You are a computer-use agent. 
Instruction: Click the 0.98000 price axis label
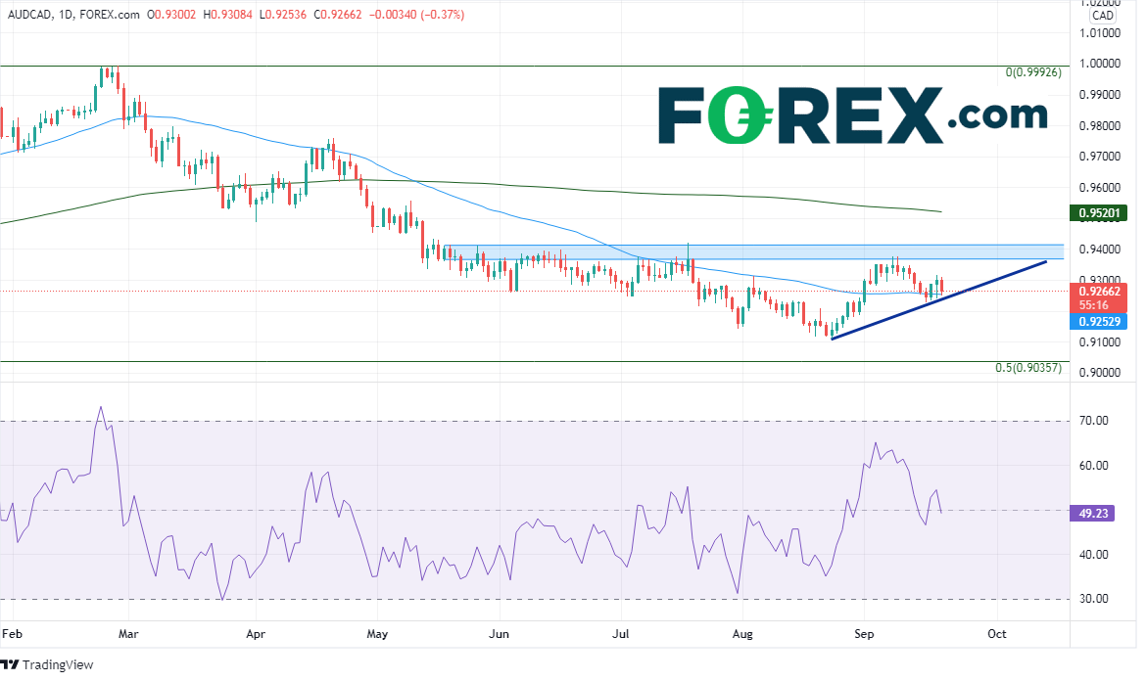1100,125
